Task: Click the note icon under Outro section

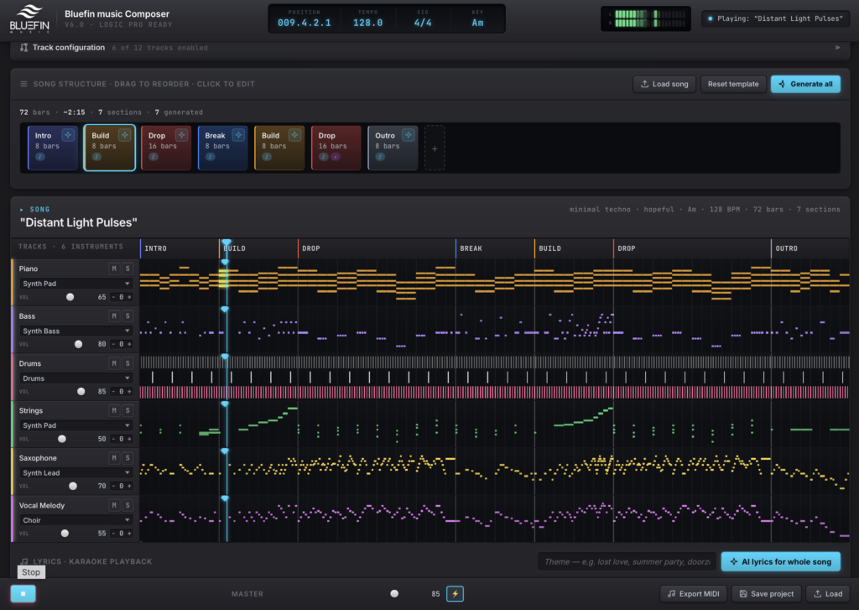Action: (380, 157)
